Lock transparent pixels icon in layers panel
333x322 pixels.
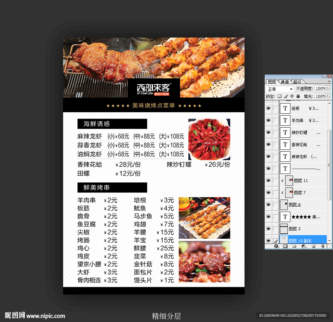click(279, 96)
